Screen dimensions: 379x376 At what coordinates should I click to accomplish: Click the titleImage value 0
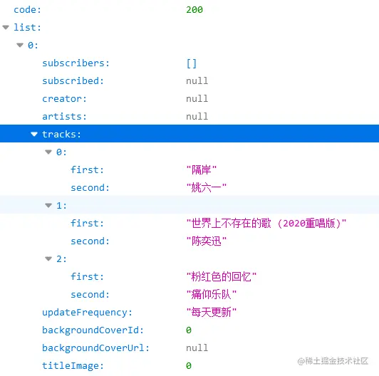click(x=189, y=366)
